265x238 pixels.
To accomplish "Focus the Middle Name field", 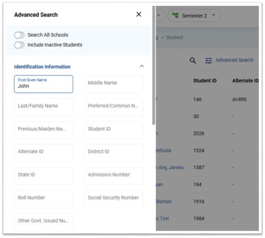I will click(x=113, y=84).
